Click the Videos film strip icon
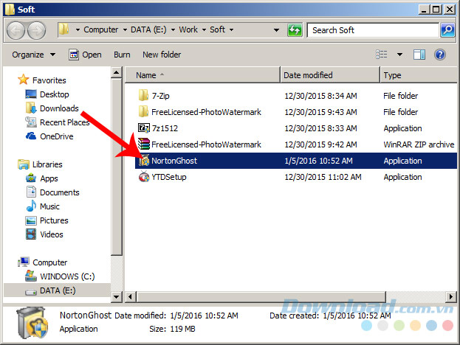 point(31,234)
